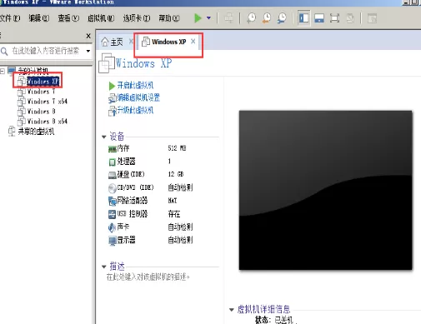Click the 处理器 processor device icon
The height and width of the screenshot is (324, 421).
113,162
